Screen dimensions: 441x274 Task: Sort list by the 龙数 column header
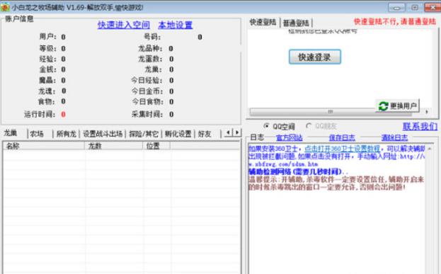pyautogui.click(x=114, y=146)
